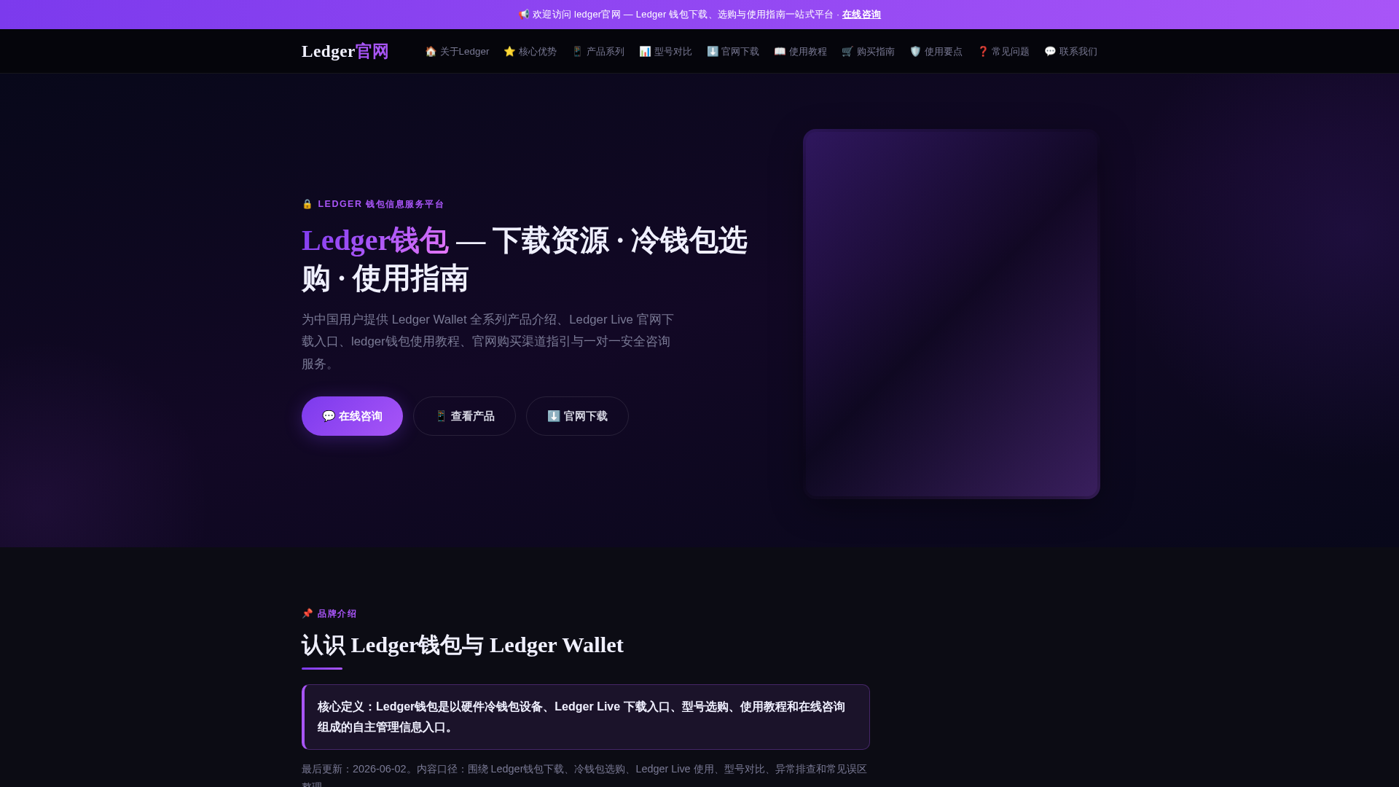Select 型号对比 nav link
The height and width of the screenshot is (787, 1399).
click(665, 51)
